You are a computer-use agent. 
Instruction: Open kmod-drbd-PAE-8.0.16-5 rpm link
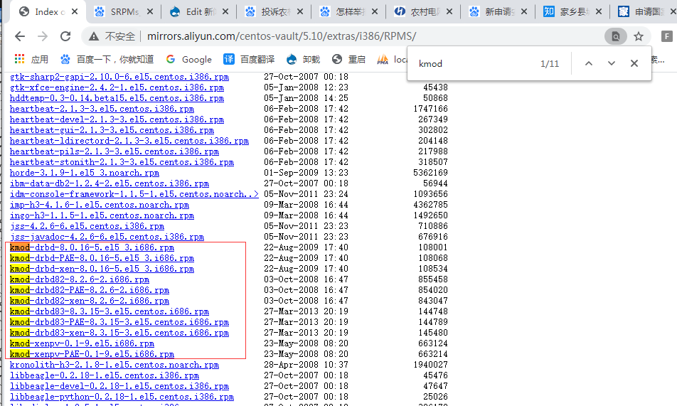coord(102,258)
